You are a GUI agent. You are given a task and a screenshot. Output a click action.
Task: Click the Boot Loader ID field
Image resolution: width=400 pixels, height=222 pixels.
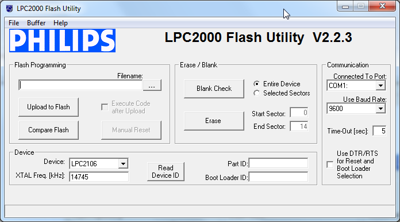[278, 177]
